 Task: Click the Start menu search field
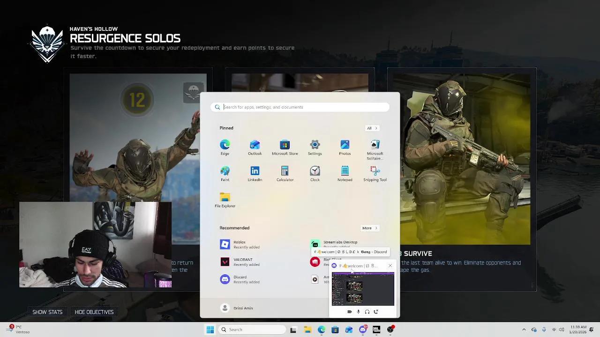coord(300,107)
